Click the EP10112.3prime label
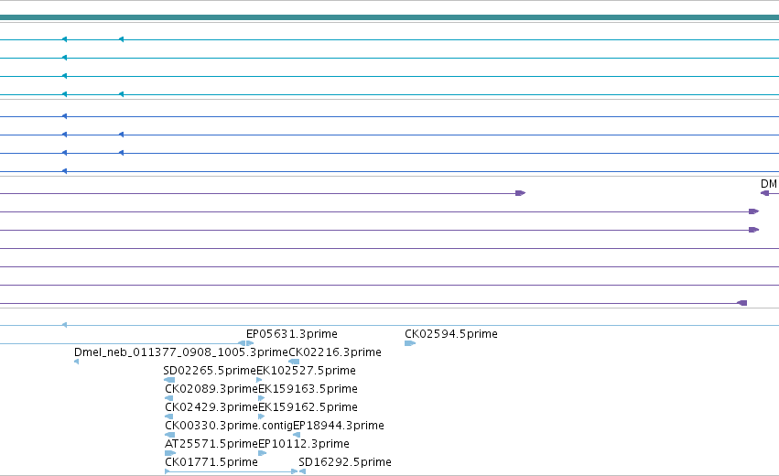This screenshot has height=476, width=779. click(x=304, y=444)
